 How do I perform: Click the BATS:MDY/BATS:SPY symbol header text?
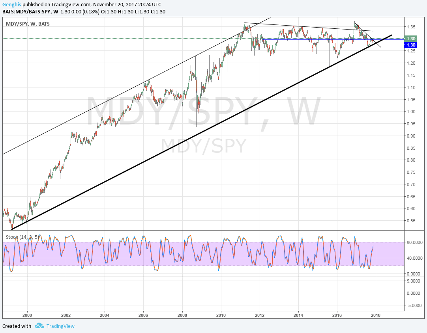pyautogui.click(x=27, y=12)
